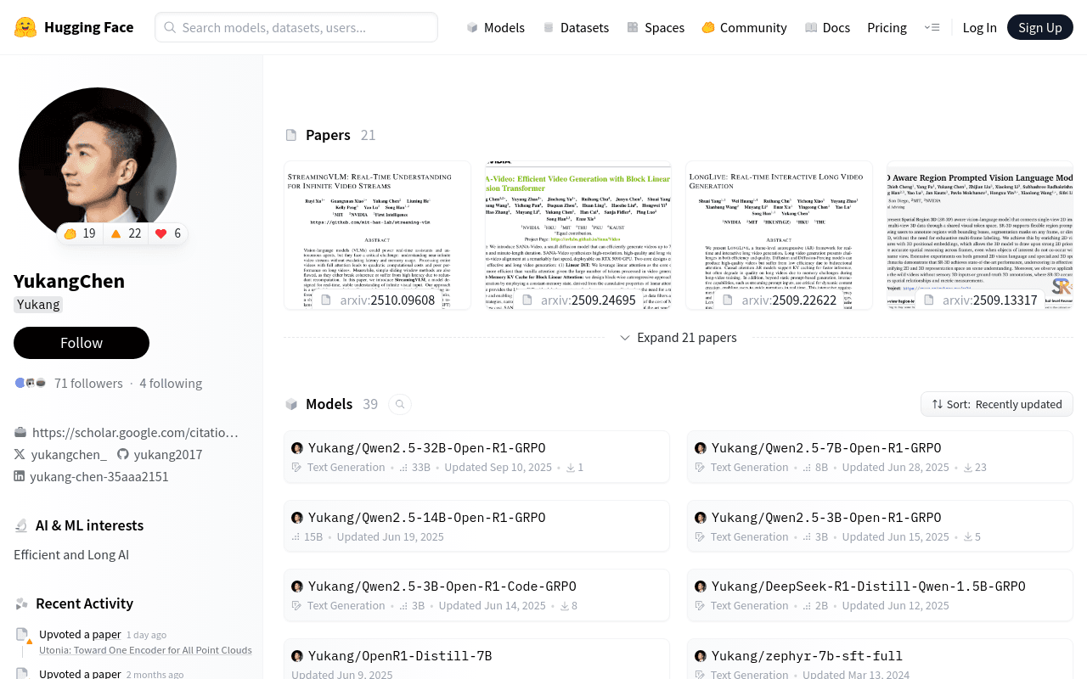Image resolution: width=1087 pixels, height=679 pixels.
Task: Click the Papers section heading
Action: click(x=328, y=135)
